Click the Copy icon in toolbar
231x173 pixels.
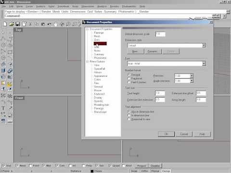coord(37,24)
